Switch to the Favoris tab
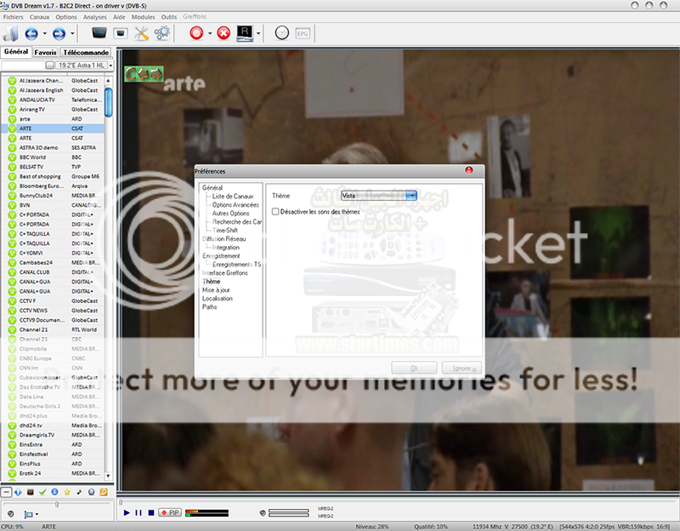This screenshot has width=680, height=531. click(46, 52)
